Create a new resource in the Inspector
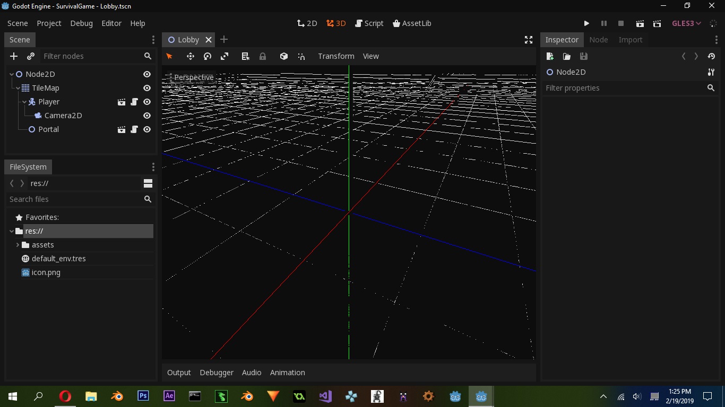The image size is (725, 407). pos(549,56)
